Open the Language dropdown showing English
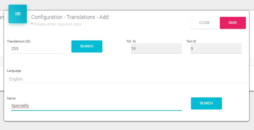The image size is (254, 130). click(126, 79)
